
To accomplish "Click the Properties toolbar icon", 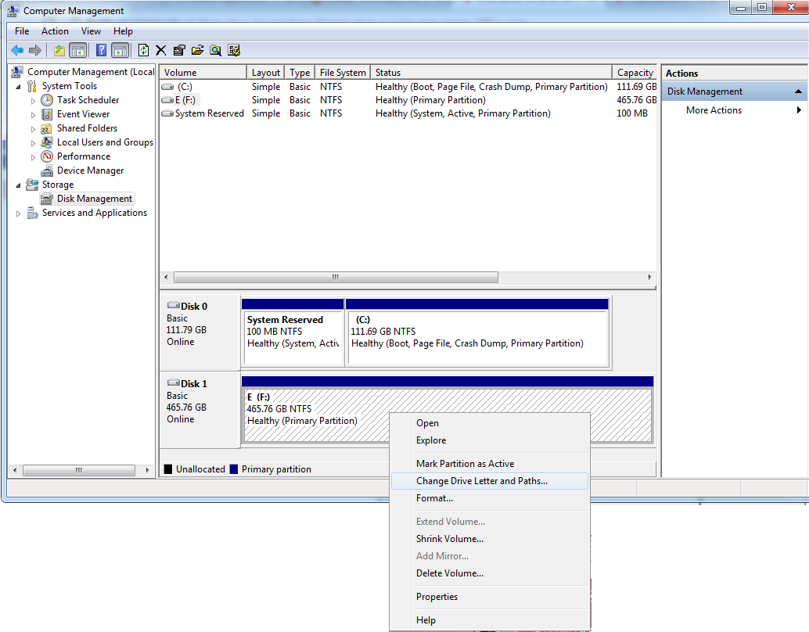I will pos(179,50).
